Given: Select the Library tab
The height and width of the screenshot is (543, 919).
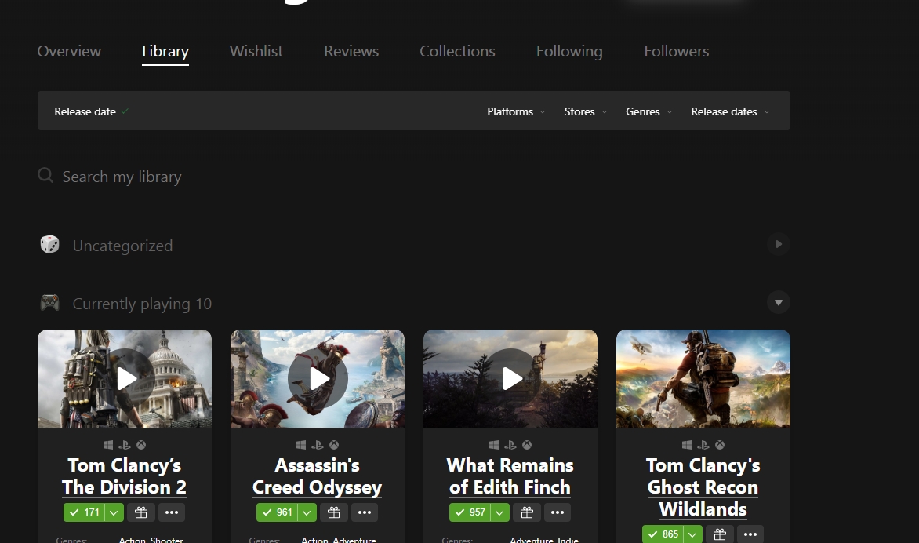Looking at the screenshot, I should 165,52.
